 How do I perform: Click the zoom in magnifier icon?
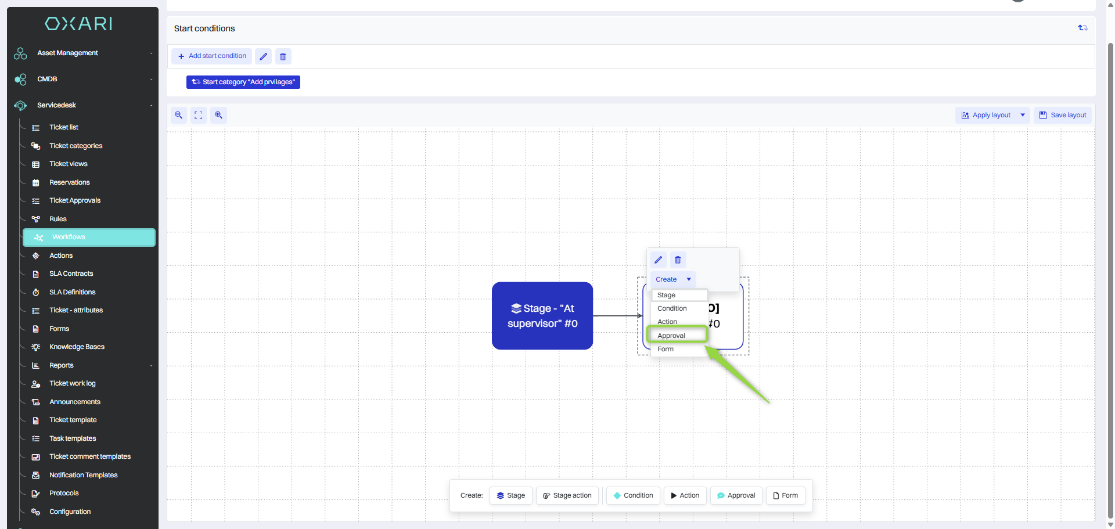[x=218, y=115]
